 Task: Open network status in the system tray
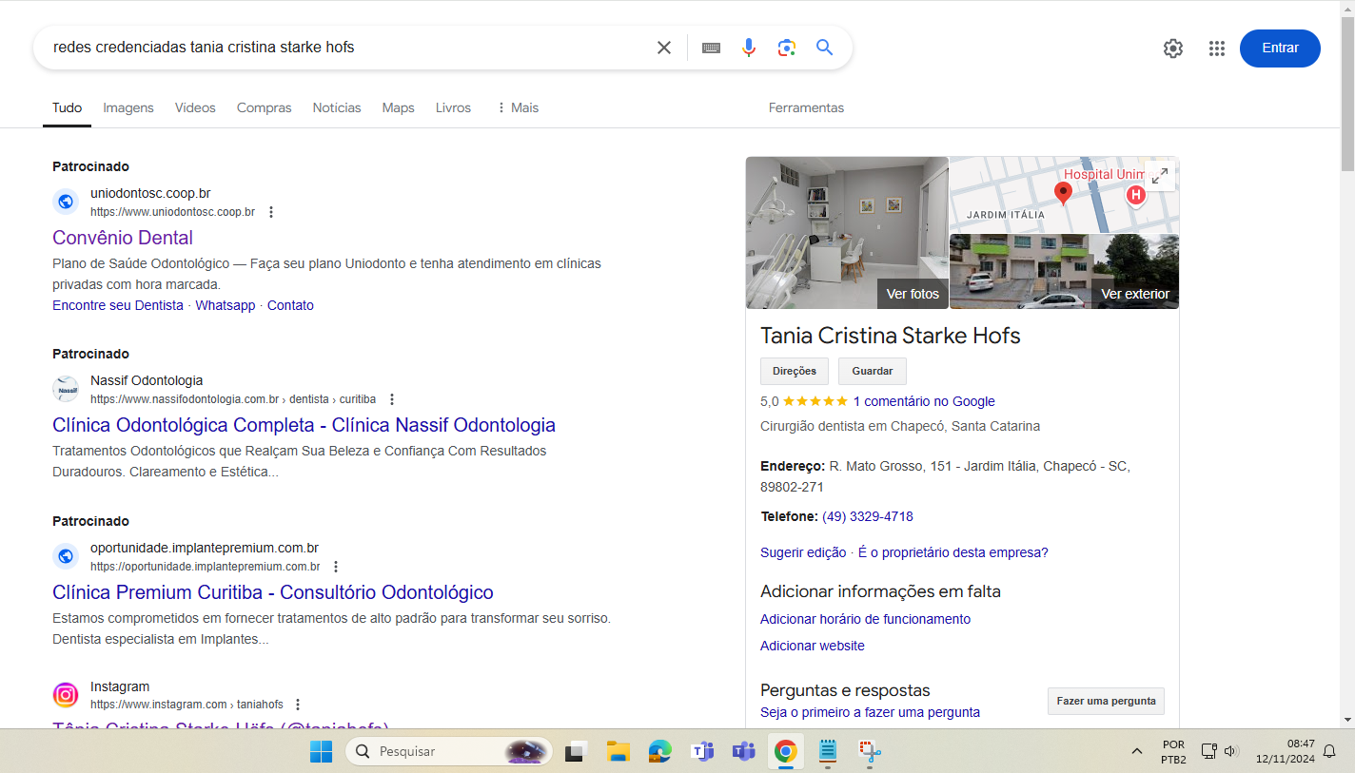pyautogui.click(x=1208, y=751)
